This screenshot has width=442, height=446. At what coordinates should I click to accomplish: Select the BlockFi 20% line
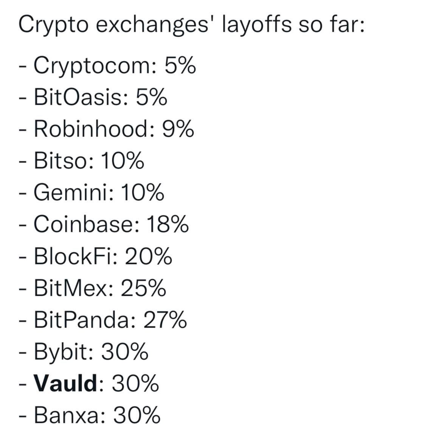coord(96,256)
